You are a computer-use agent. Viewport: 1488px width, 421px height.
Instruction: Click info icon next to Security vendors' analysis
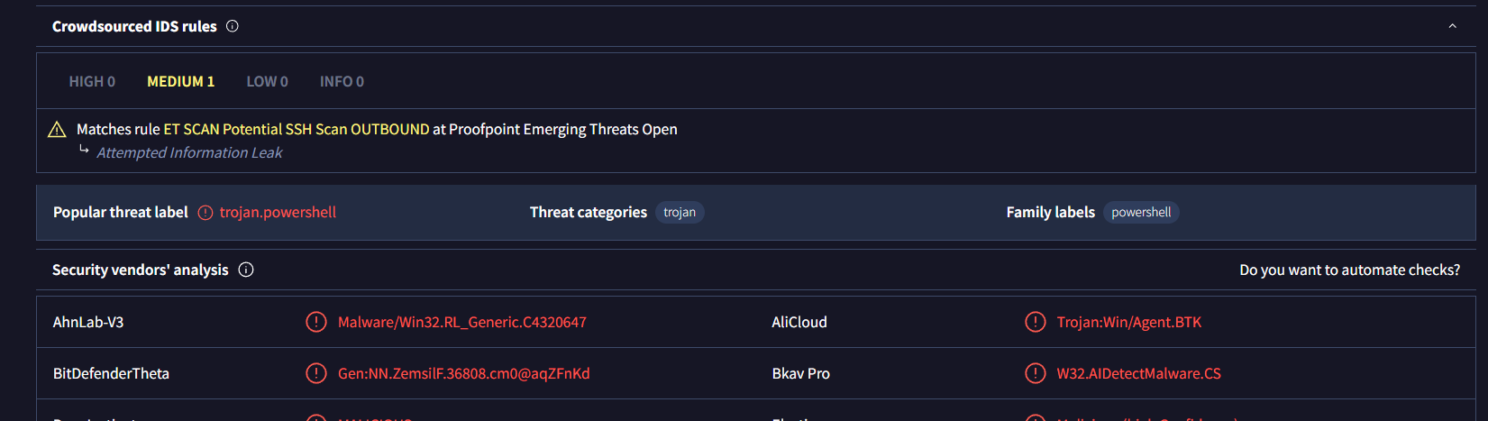(x=246, y=270)
